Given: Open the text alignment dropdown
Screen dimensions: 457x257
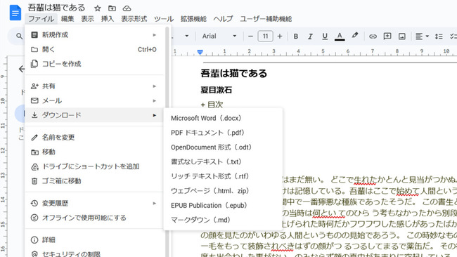Looking at the screenshot, I should (422, 37).
